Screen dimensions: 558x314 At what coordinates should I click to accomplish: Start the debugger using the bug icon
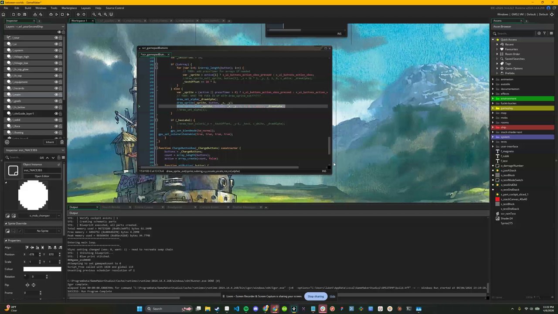point(51,14)
